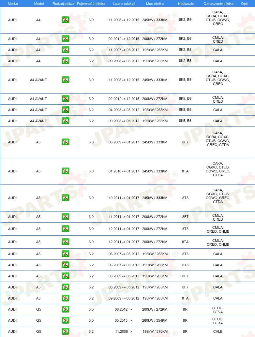
Task: Click fuel icon in A5 11.2011 8F7 row
Action: pyautogui.click(x=65, y=217)
